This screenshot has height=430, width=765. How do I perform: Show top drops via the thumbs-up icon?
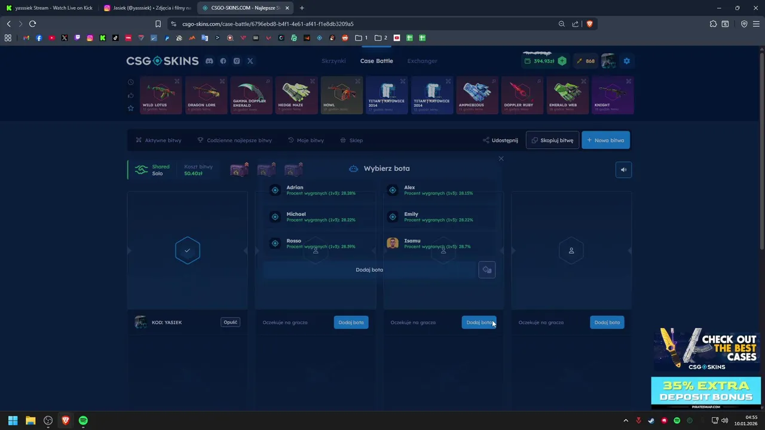(131, 96)
